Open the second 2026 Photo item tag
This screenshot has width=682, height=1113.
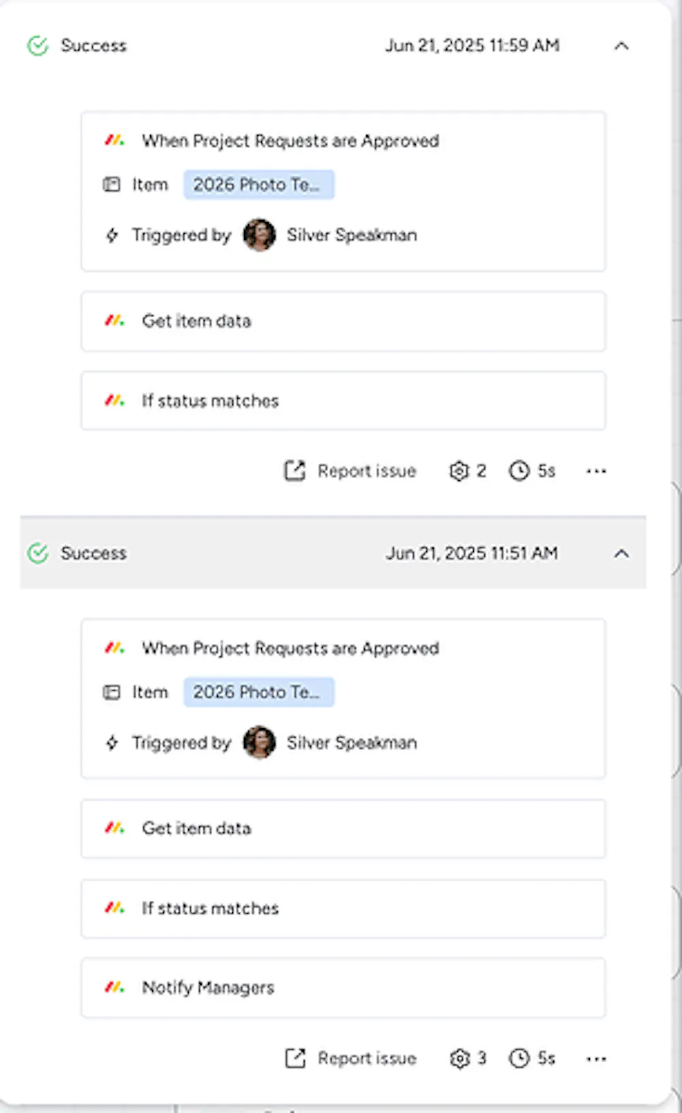click(x=258, y=692)
